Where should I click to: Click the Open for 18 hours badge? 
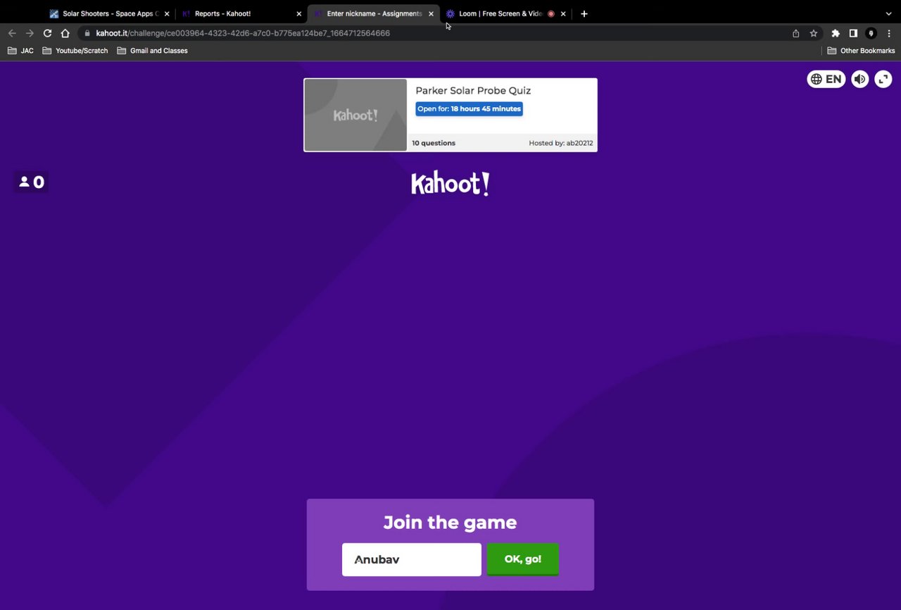(469, 109)
